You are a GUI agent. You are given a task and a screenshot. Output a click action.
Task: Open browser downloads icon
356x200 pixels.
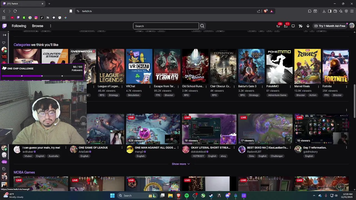tap(324, 11)
